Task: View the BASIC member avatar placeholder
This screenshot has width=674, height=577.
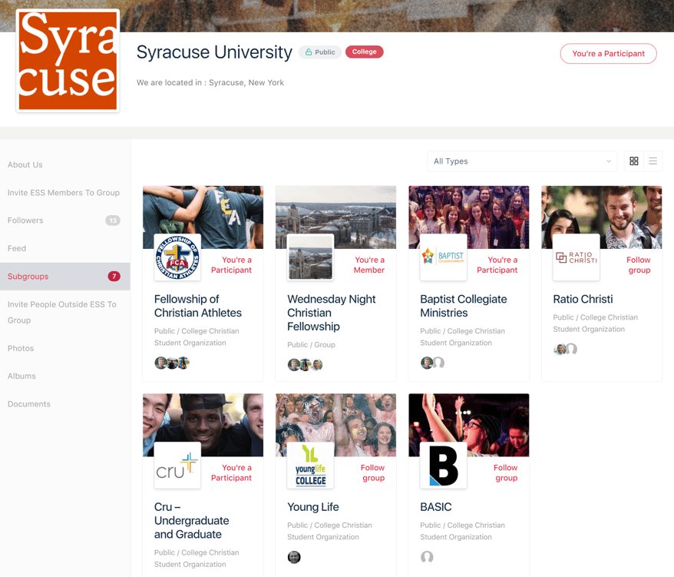Action: pyautogui.click(x=427, y=557)
